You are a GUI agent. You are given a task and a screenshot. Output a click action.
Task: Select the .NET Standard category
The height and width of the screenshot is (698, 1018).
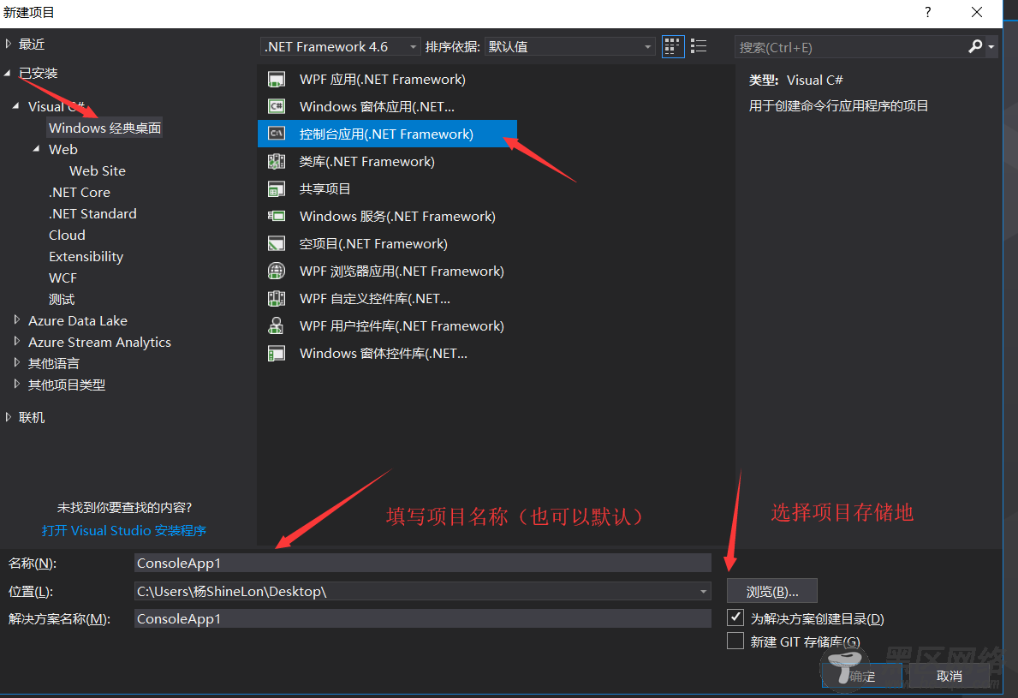(92, 213)
